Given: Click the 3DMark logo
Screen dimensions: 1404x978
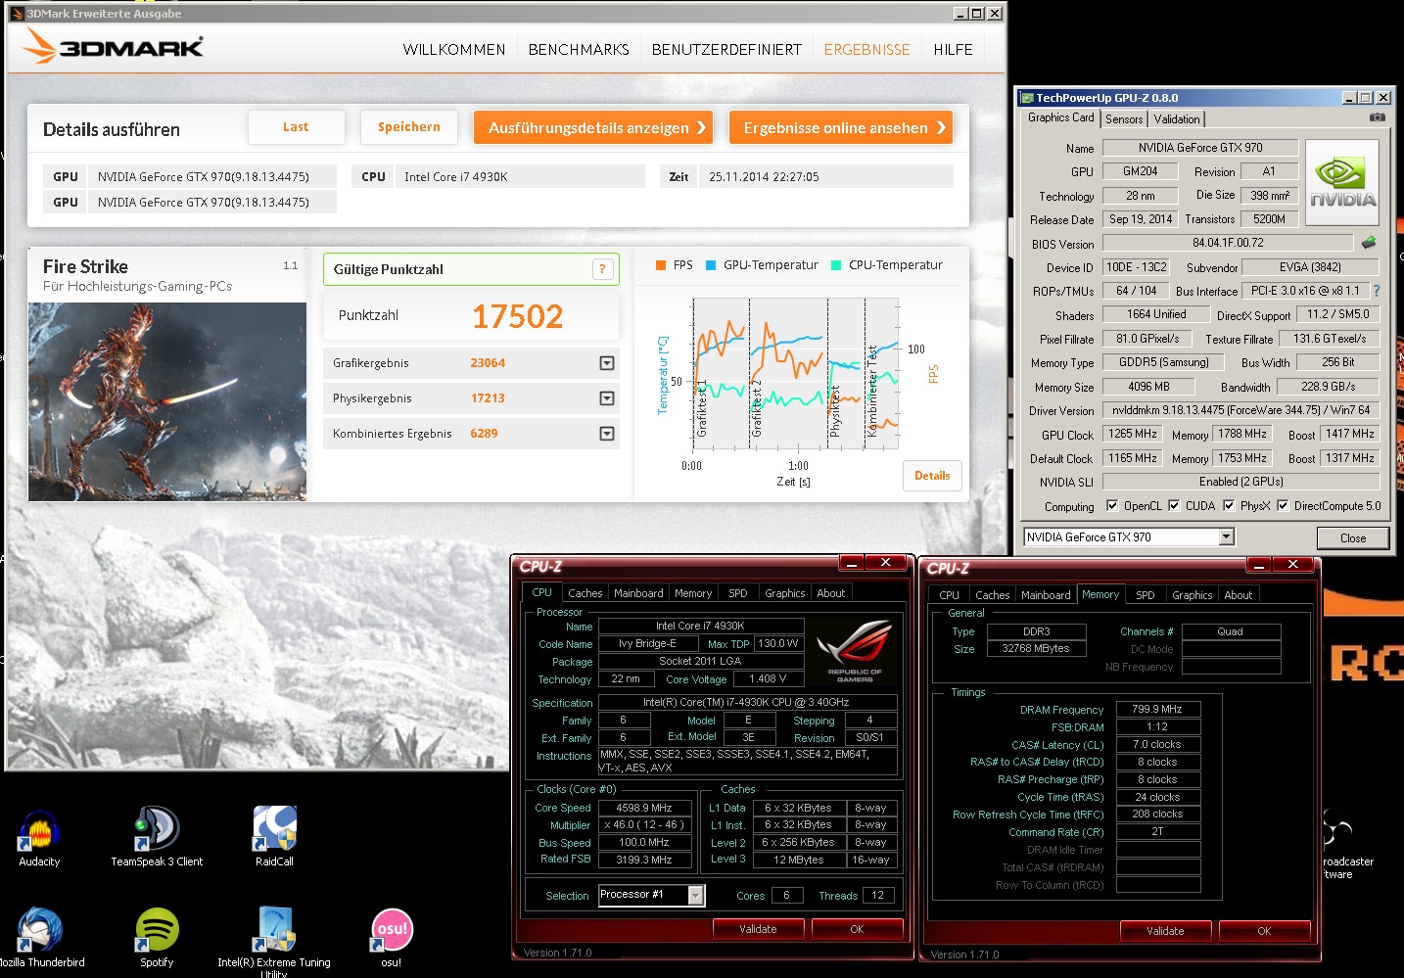Looking at the screenshot, I should 114,46.
